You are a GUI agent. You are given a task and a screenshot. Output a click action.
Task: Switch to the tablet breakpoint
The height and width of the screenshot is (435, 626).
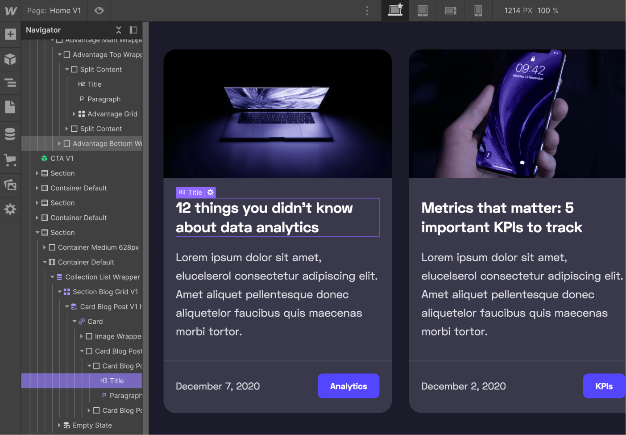(422, 10)
